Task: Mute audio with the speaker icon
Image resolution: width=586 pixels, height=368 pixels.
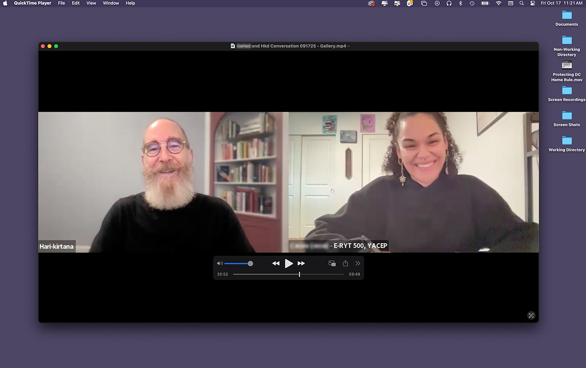Action: click(219, 263)
